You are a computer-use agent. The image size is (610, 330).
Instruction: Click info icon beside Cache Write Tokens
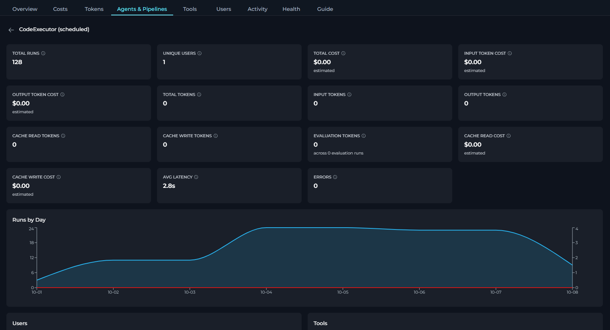tap(216, 136)
